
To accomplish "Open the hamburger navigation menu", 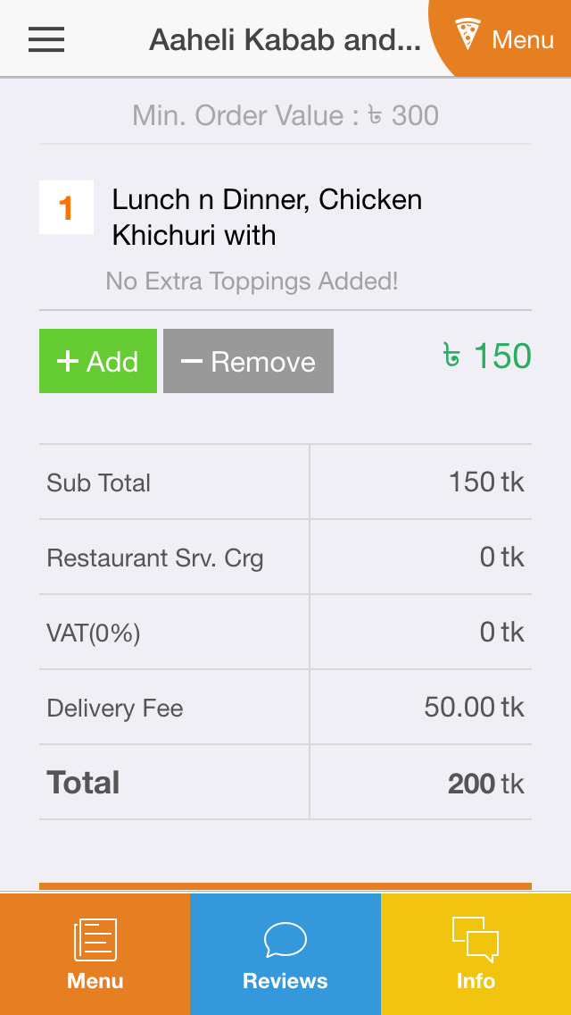I will pos(46,39).
